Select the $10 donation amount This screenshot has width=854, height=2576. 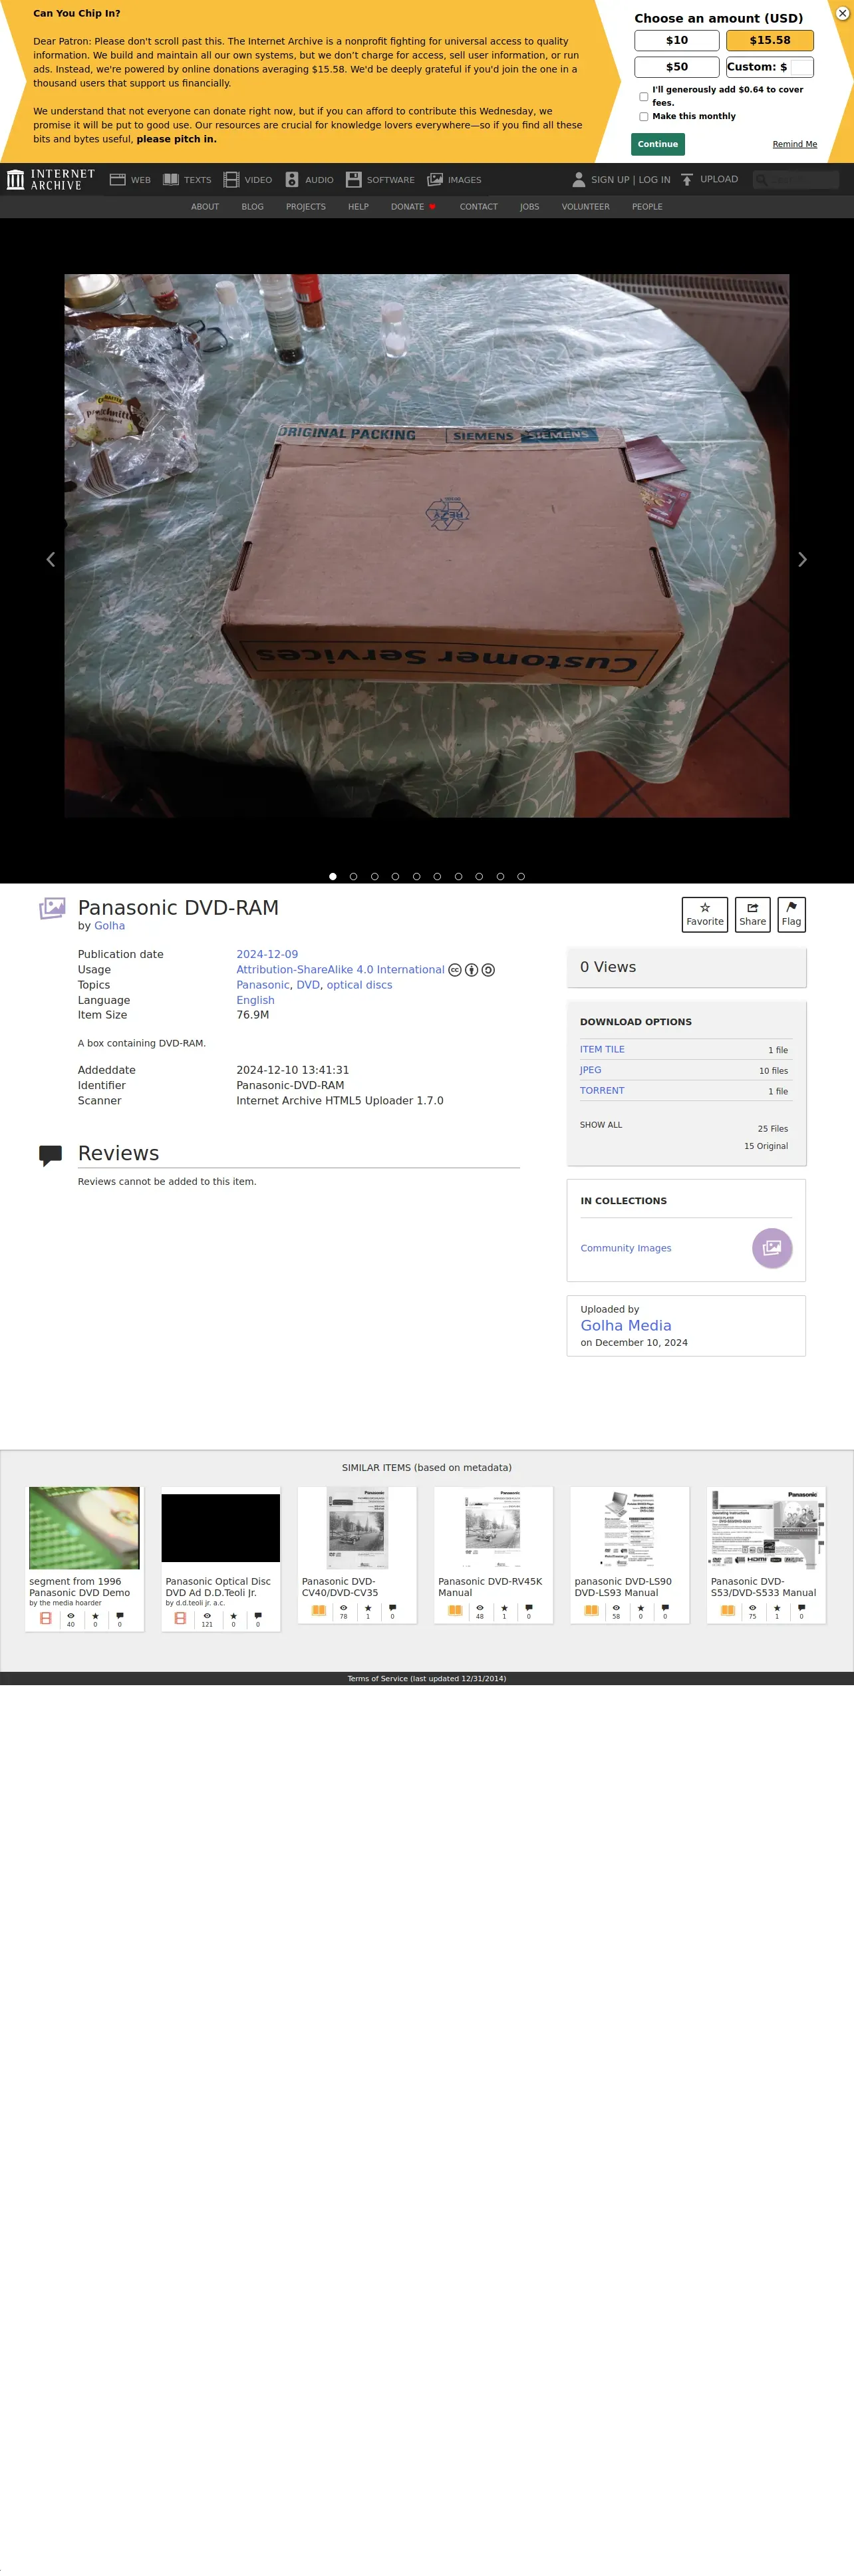tap(676, 40)
